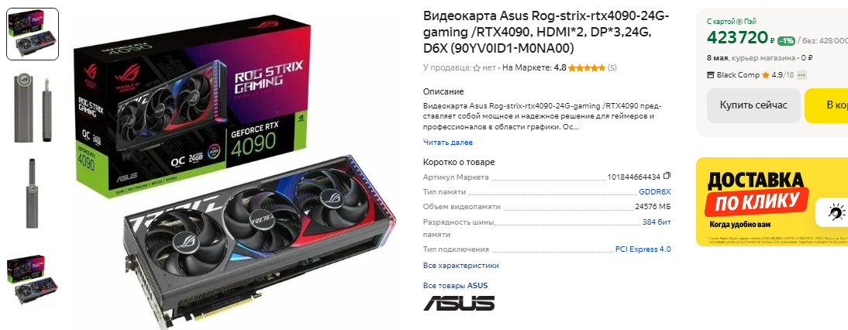Open Все товары ASUS link
Image resolution: width=848 pixels, height=330 pixels.
click(x=455, y=286)
